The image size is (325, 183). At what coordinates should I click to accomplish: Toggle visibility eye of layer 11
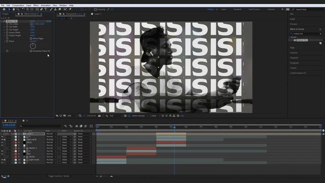(2, 163)
